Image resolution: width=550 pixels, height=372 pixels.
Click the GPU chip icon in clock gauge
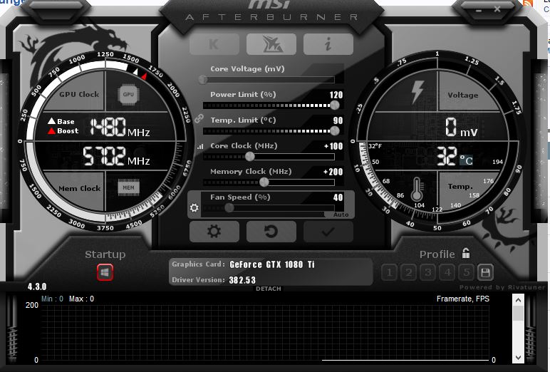click(x=128, y=94)
